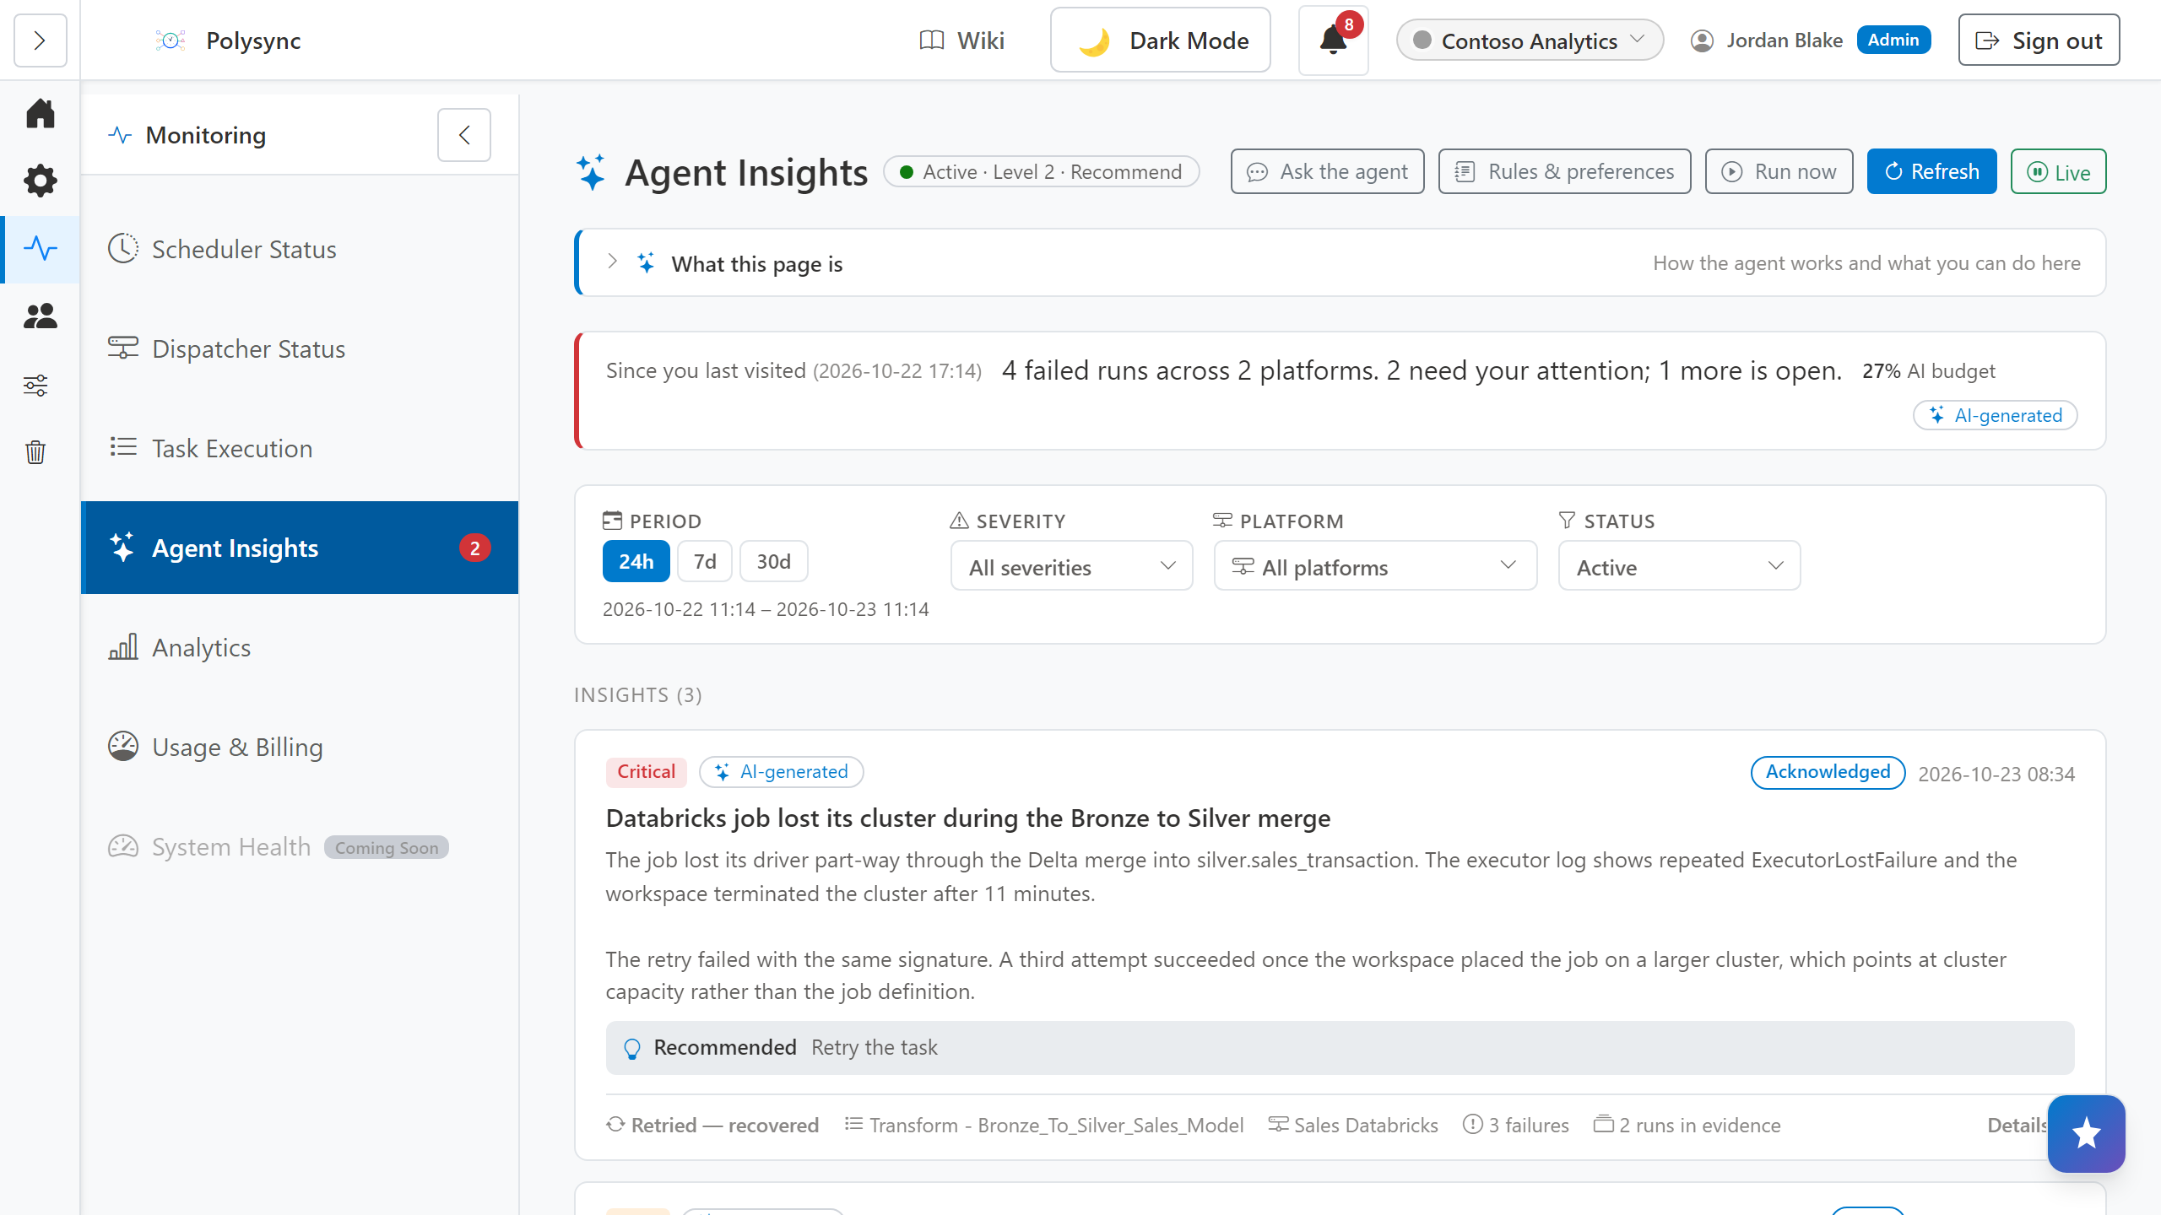Expand the main navigation with the top-left arrow
2161x1215 pixels.
[40, 40]
